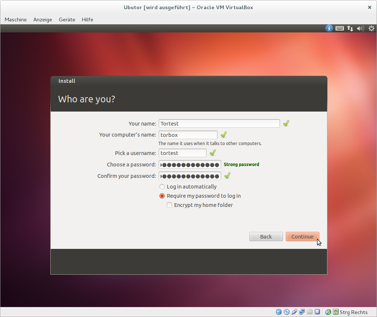Click the 'Your computer's name' text field
Screen dimensions: 377x317
click(x=188, y=135)
